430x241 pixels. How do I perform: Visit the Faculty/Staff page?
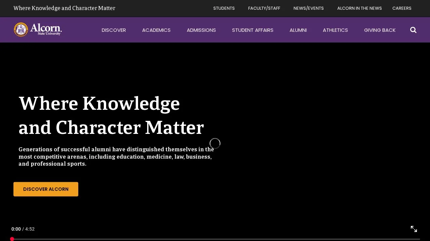[264, 8]
